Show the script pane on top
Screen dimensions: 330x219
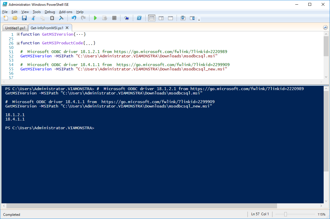click(x=152, y=18)
